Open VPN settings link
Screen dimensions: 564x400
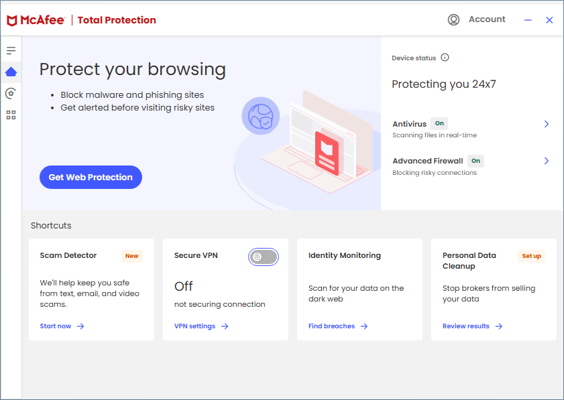201,326
